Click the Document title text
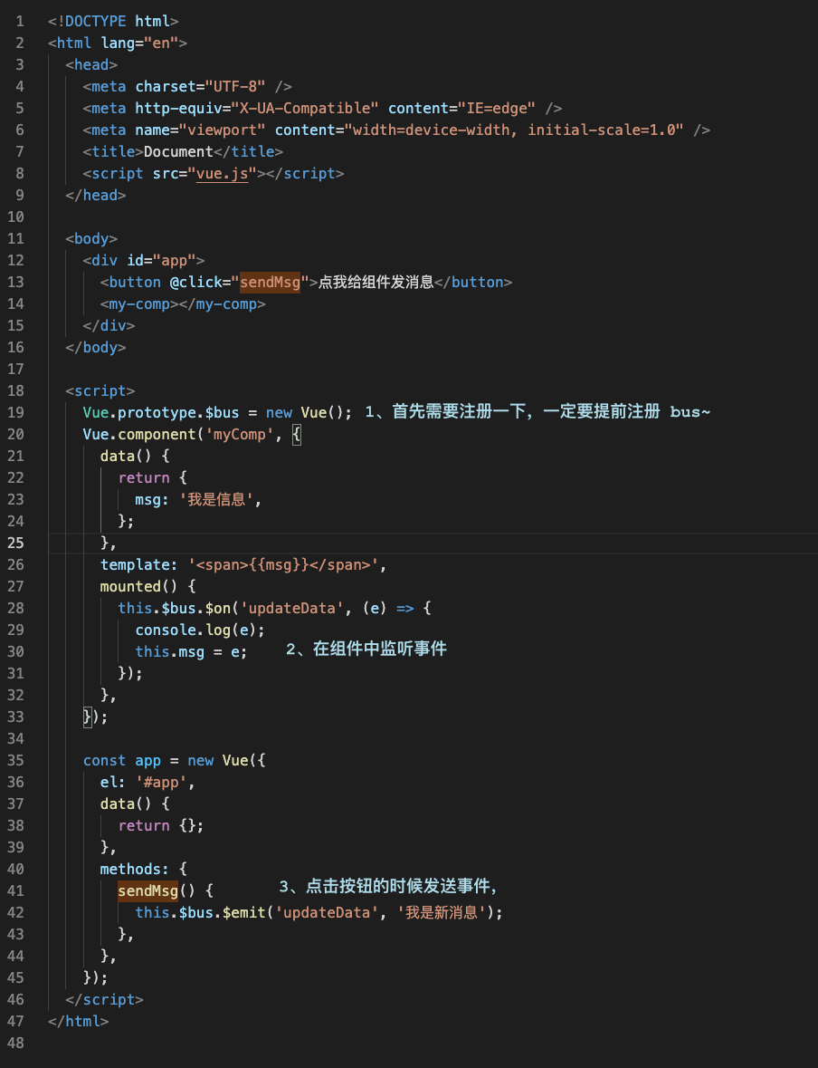Screen dimensions: 818x1068 click(178, 152)
